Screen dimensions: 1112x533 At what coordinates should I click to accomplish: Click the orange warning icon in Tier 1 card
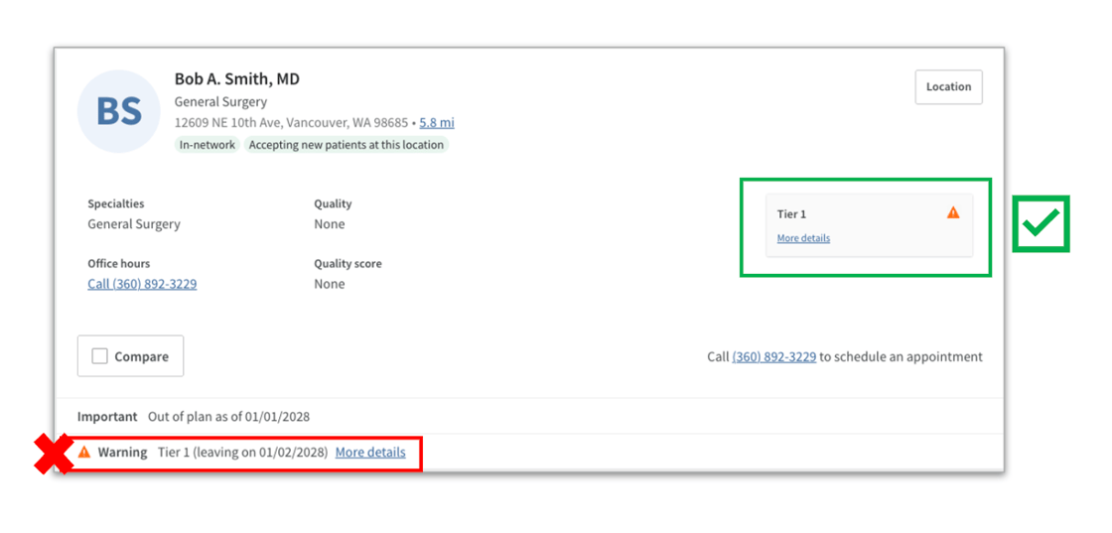click(x=953, y=212)
